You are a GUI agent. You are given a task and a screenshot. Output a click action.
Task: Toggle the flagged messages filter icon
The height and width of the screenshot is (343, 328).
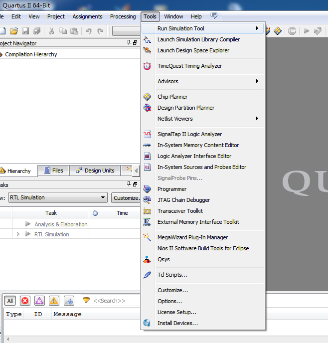(x=69, y=301)
